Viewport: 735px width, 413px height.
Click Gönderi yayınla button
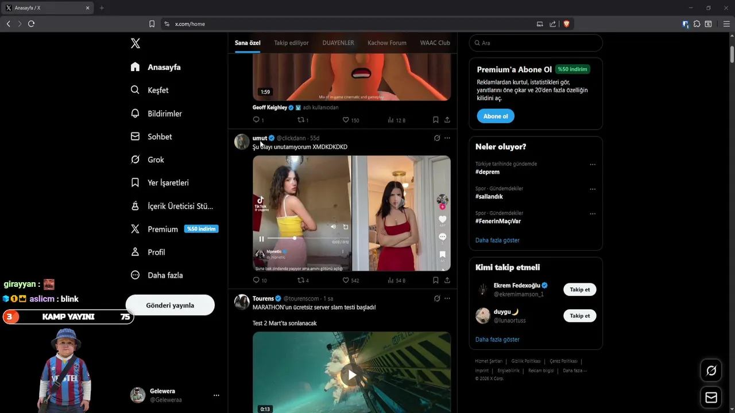coord(170,305)
